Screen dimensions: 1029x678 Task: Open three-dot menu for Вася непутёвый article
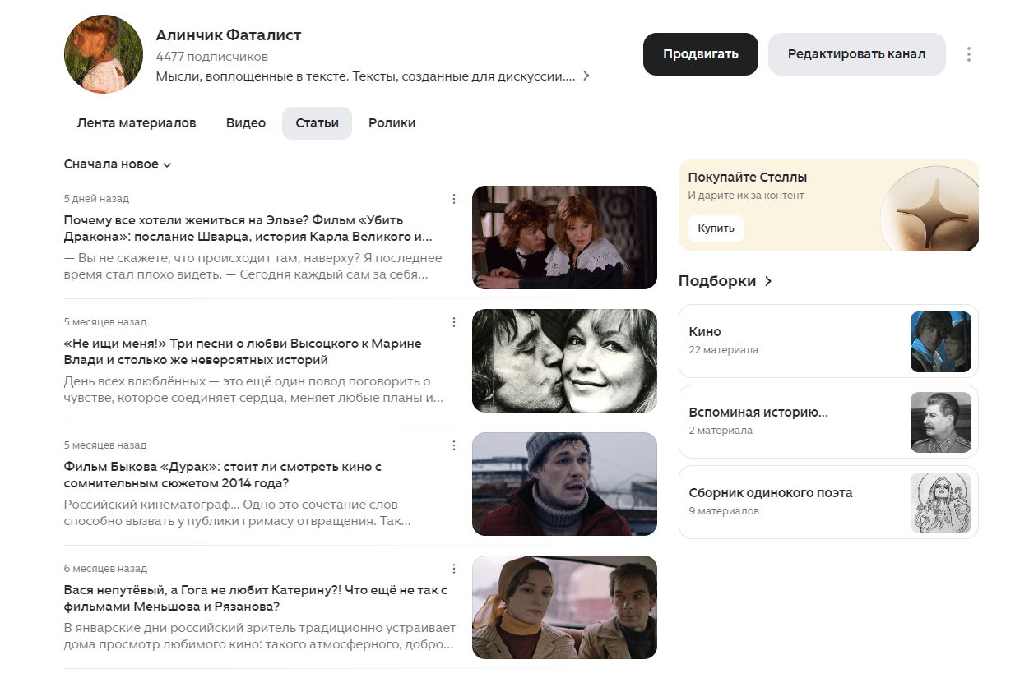tap(453, 569)
